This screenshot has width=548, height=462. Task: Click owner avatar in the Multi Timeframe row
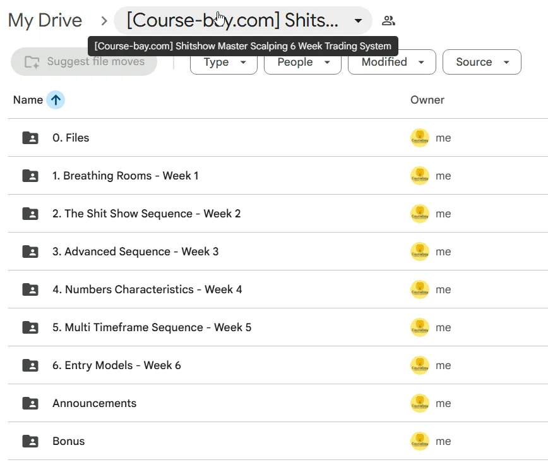coord(420,327)
